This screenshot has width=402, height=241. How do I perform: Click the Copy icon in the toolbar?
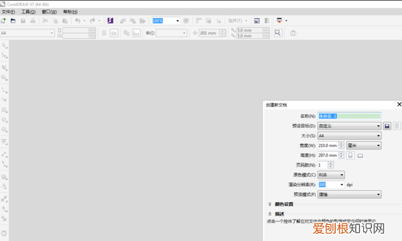click(x=55, y=21)
